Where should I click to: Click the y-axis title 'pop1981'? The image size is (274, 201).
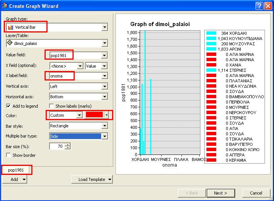123,93
